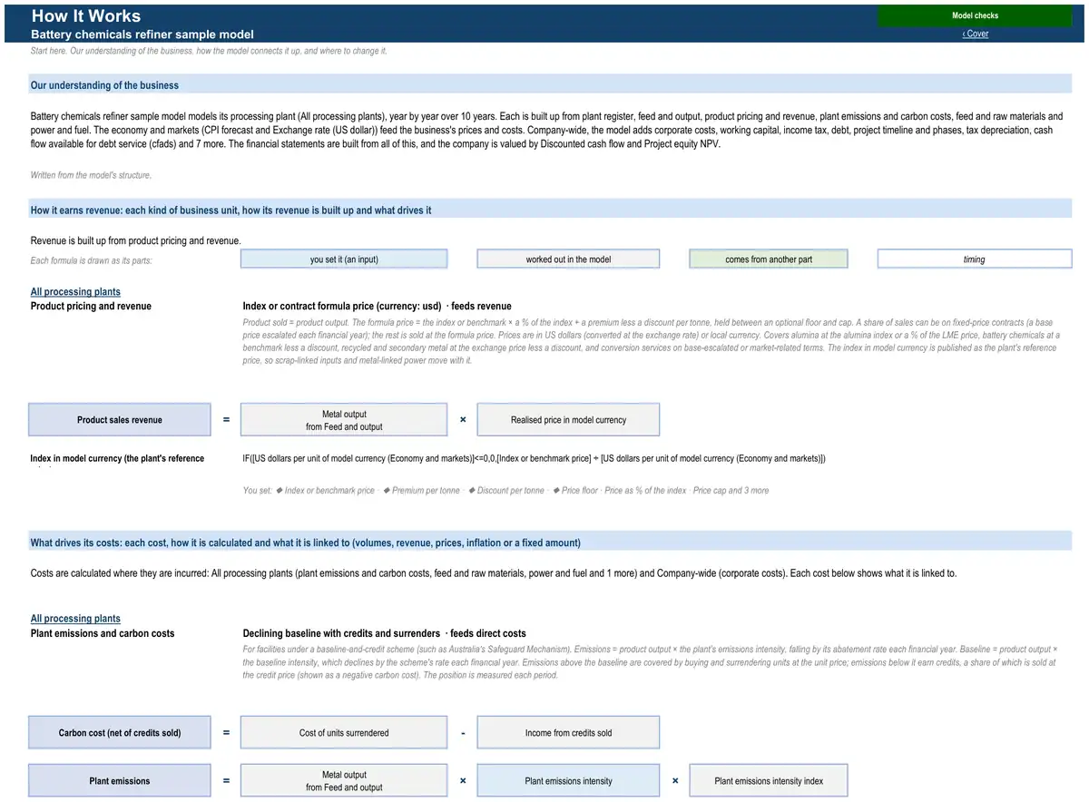Screen dimensions: 1089x802
Task: Select 'Revenue is built up from product pricing' sentence
Action: pos(136,240)
